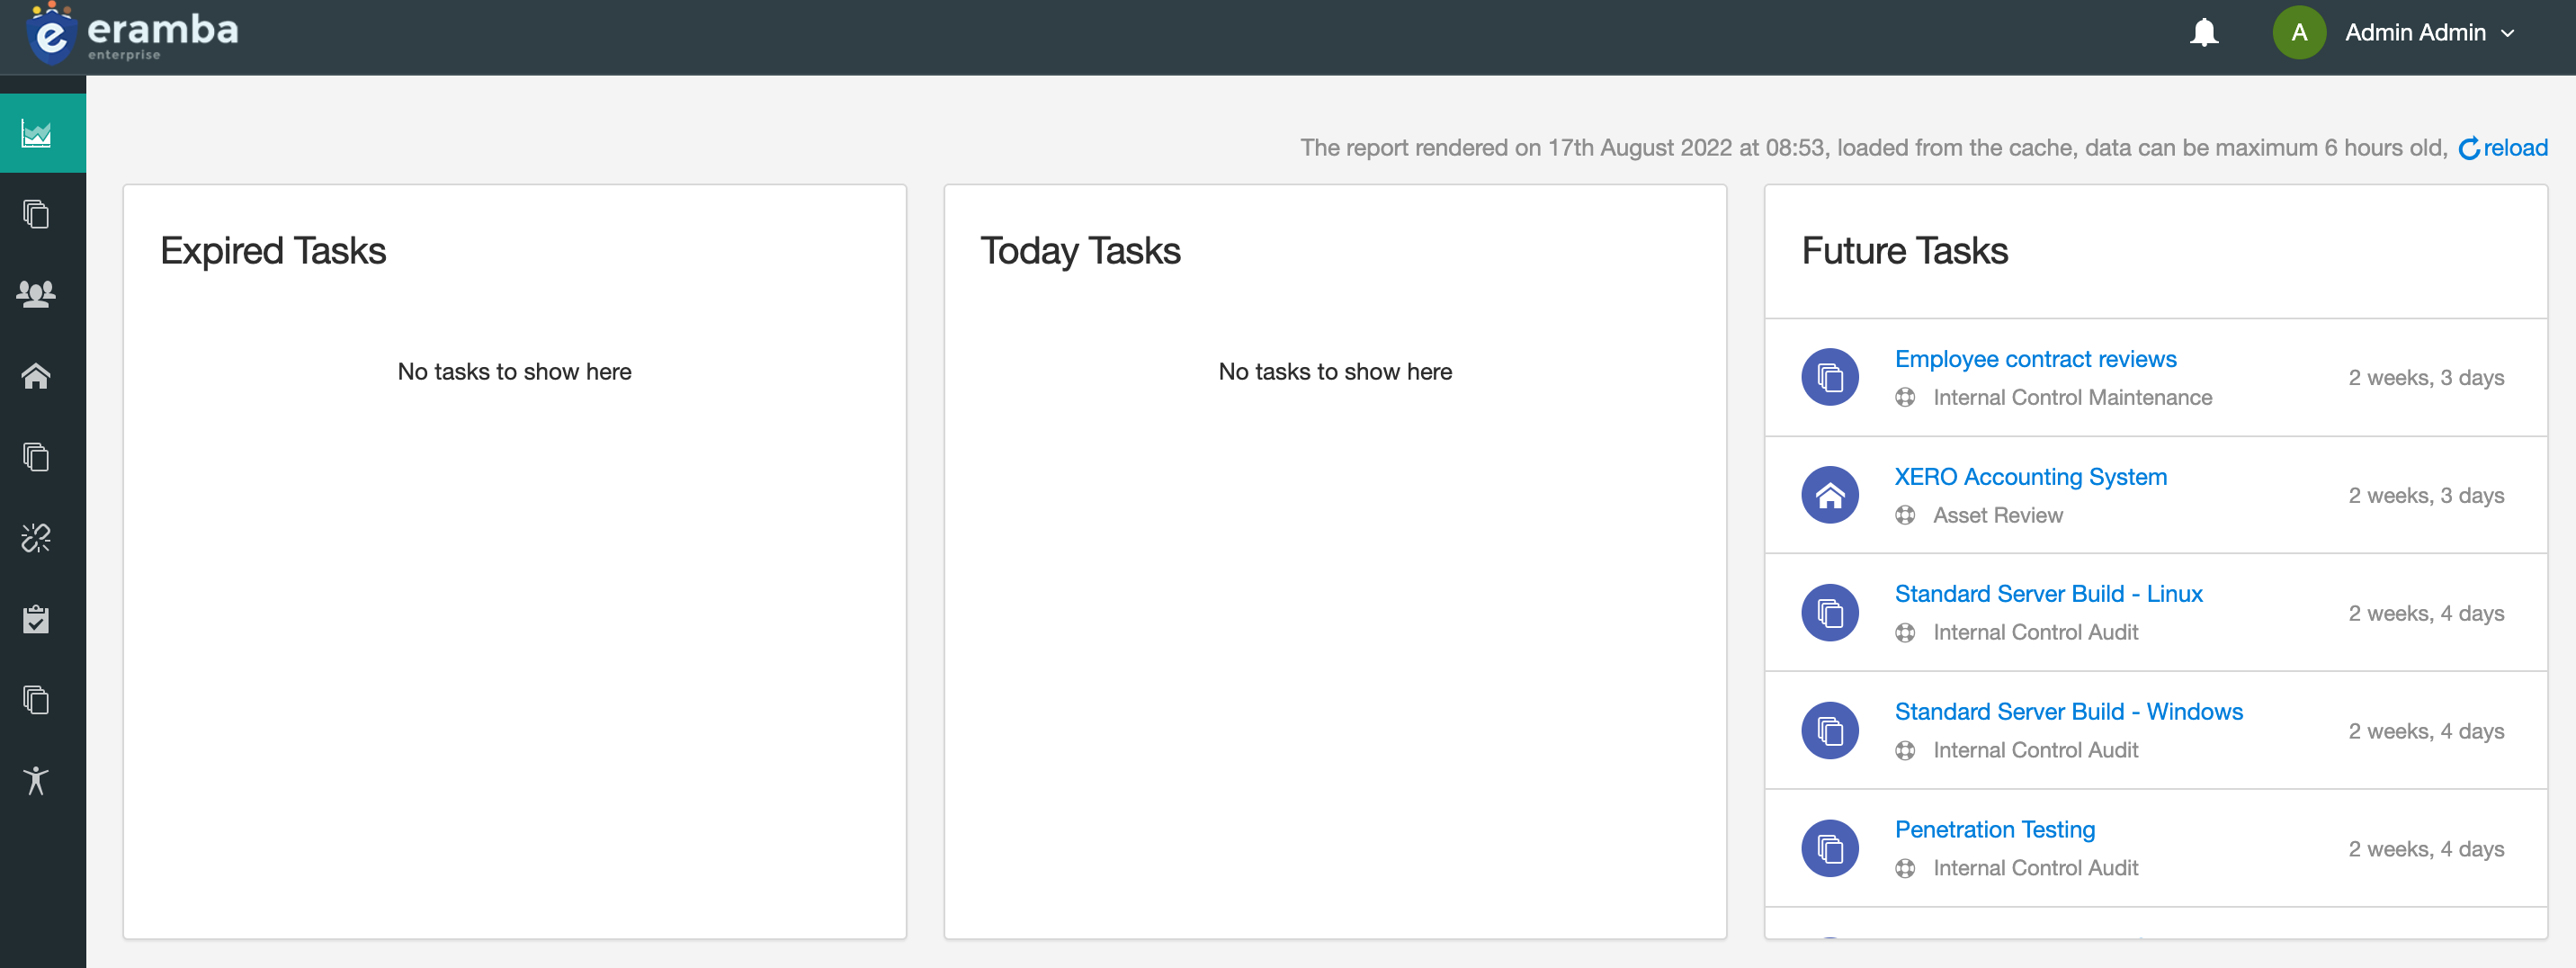
Task: Click the internal control icon beside Penetration Testing
Action: click(1830, 847)
